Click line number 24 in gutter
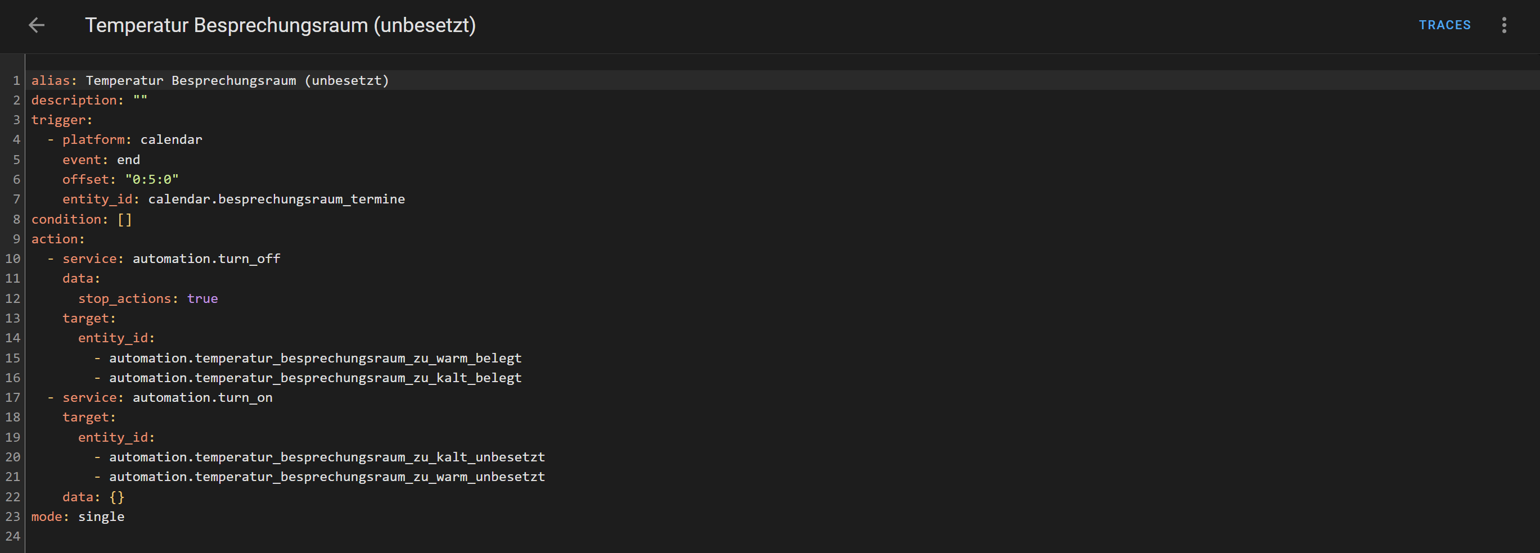This screenshot has width=1540, height=553. tap(12, 536)
